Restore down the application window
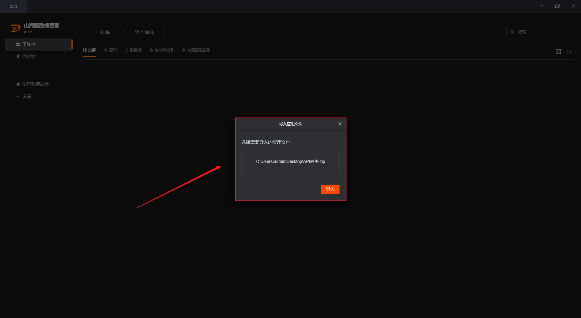Screen dimensions: 581x318 click(557, 6)
